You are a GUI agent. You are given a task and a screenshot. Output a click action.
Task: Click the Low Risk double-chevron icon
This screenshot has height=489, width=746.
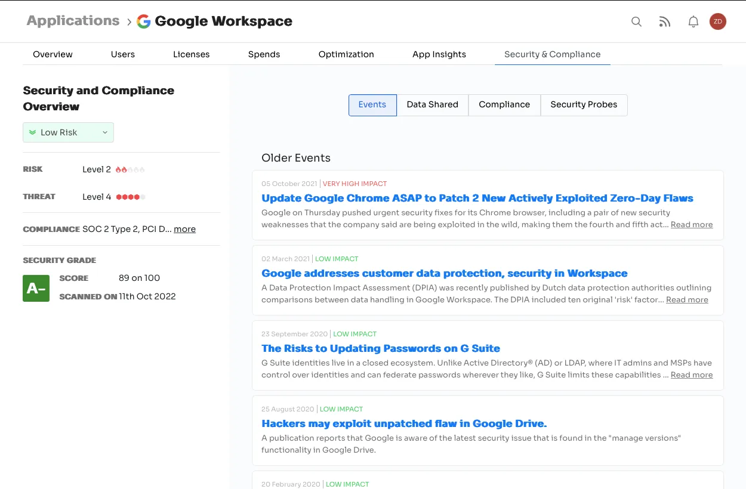pyautogui.click(x=33, y=132)
